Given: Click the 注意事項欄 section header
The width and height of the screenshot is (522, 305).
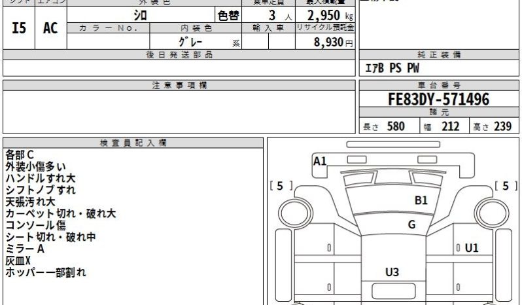Looking at the screenshot, I should coord(179,85).
